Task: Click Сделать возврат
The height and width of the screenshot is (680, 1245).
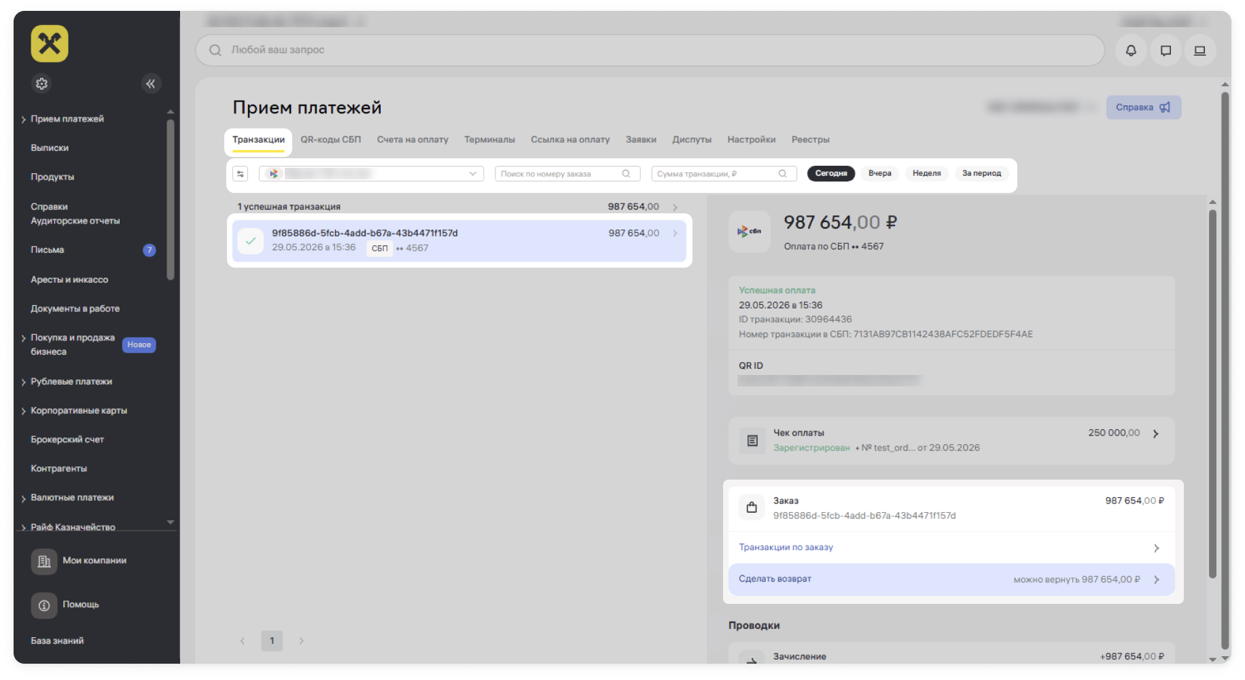Action: [x=951, y=579]
